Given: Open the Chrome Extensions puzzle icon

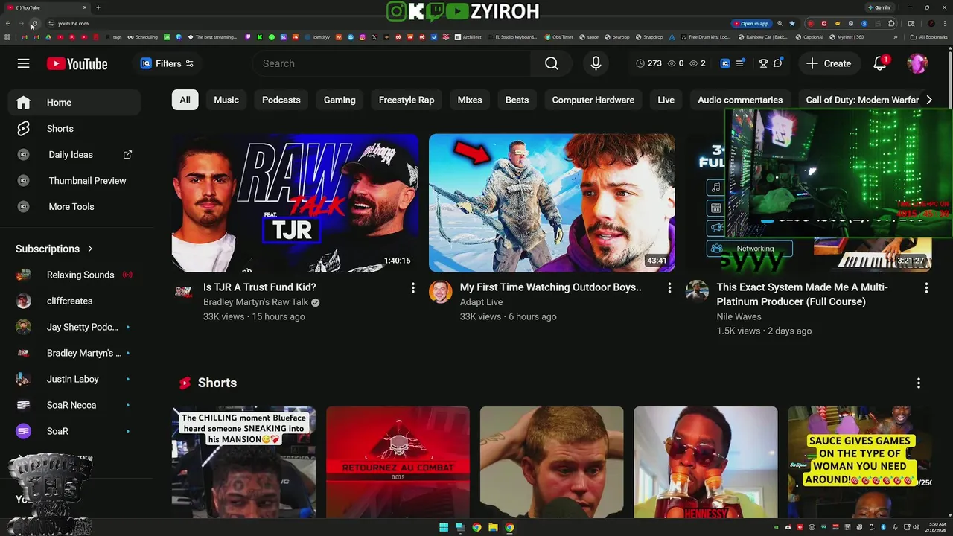Looking at the screenshot, I should click(x=891, y=23).
